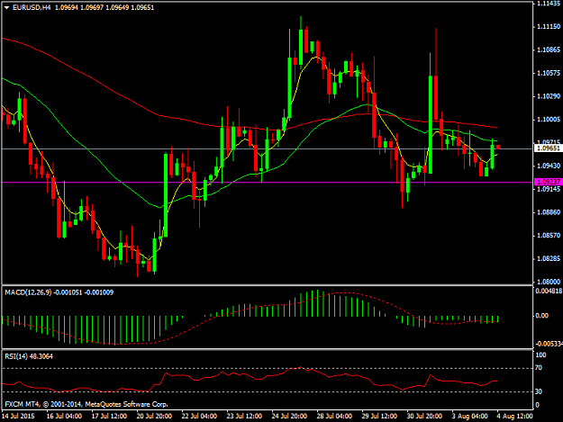
Task: Select the 1.08000 price axis label
Action: [x=549, y=282]
